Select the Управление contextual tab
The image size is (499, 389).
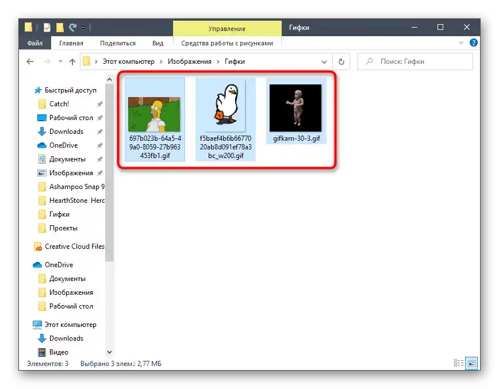(227, 29)
